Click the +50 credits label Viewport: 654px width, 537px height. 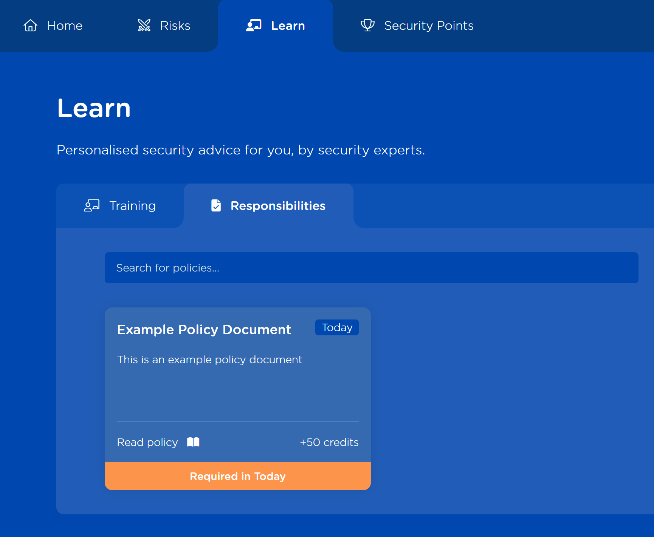click(x=329, y=442)
